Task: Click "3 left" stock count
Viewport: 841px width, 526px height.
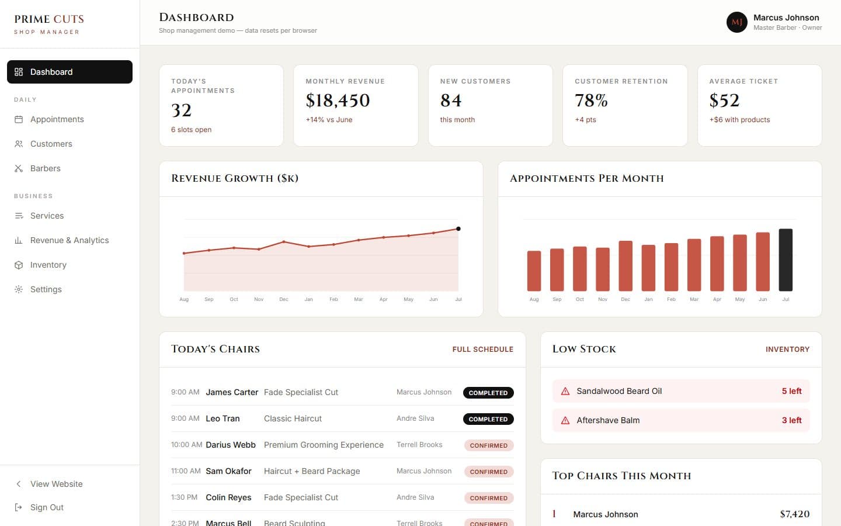Action: (x=791, y=420)
